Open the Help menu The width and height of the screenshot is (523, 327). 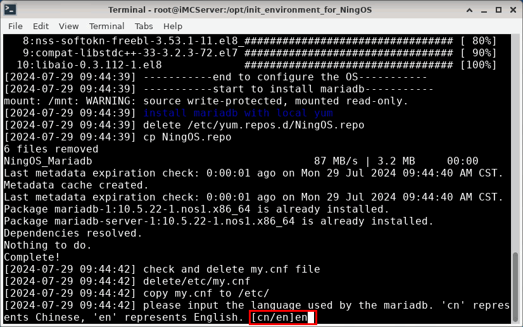[173, 26]
